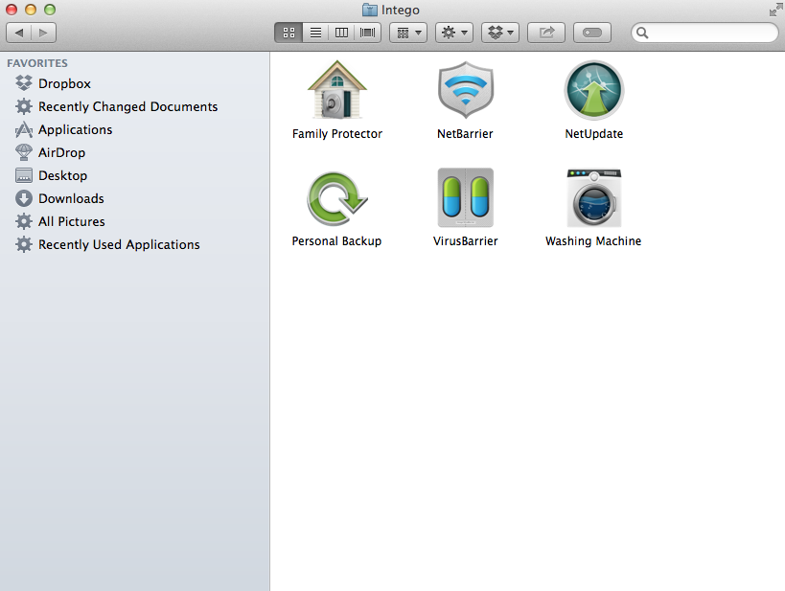Select the Washing Machine app icon
Viewport: 785px width, 591px height.
tap(593, 197)
